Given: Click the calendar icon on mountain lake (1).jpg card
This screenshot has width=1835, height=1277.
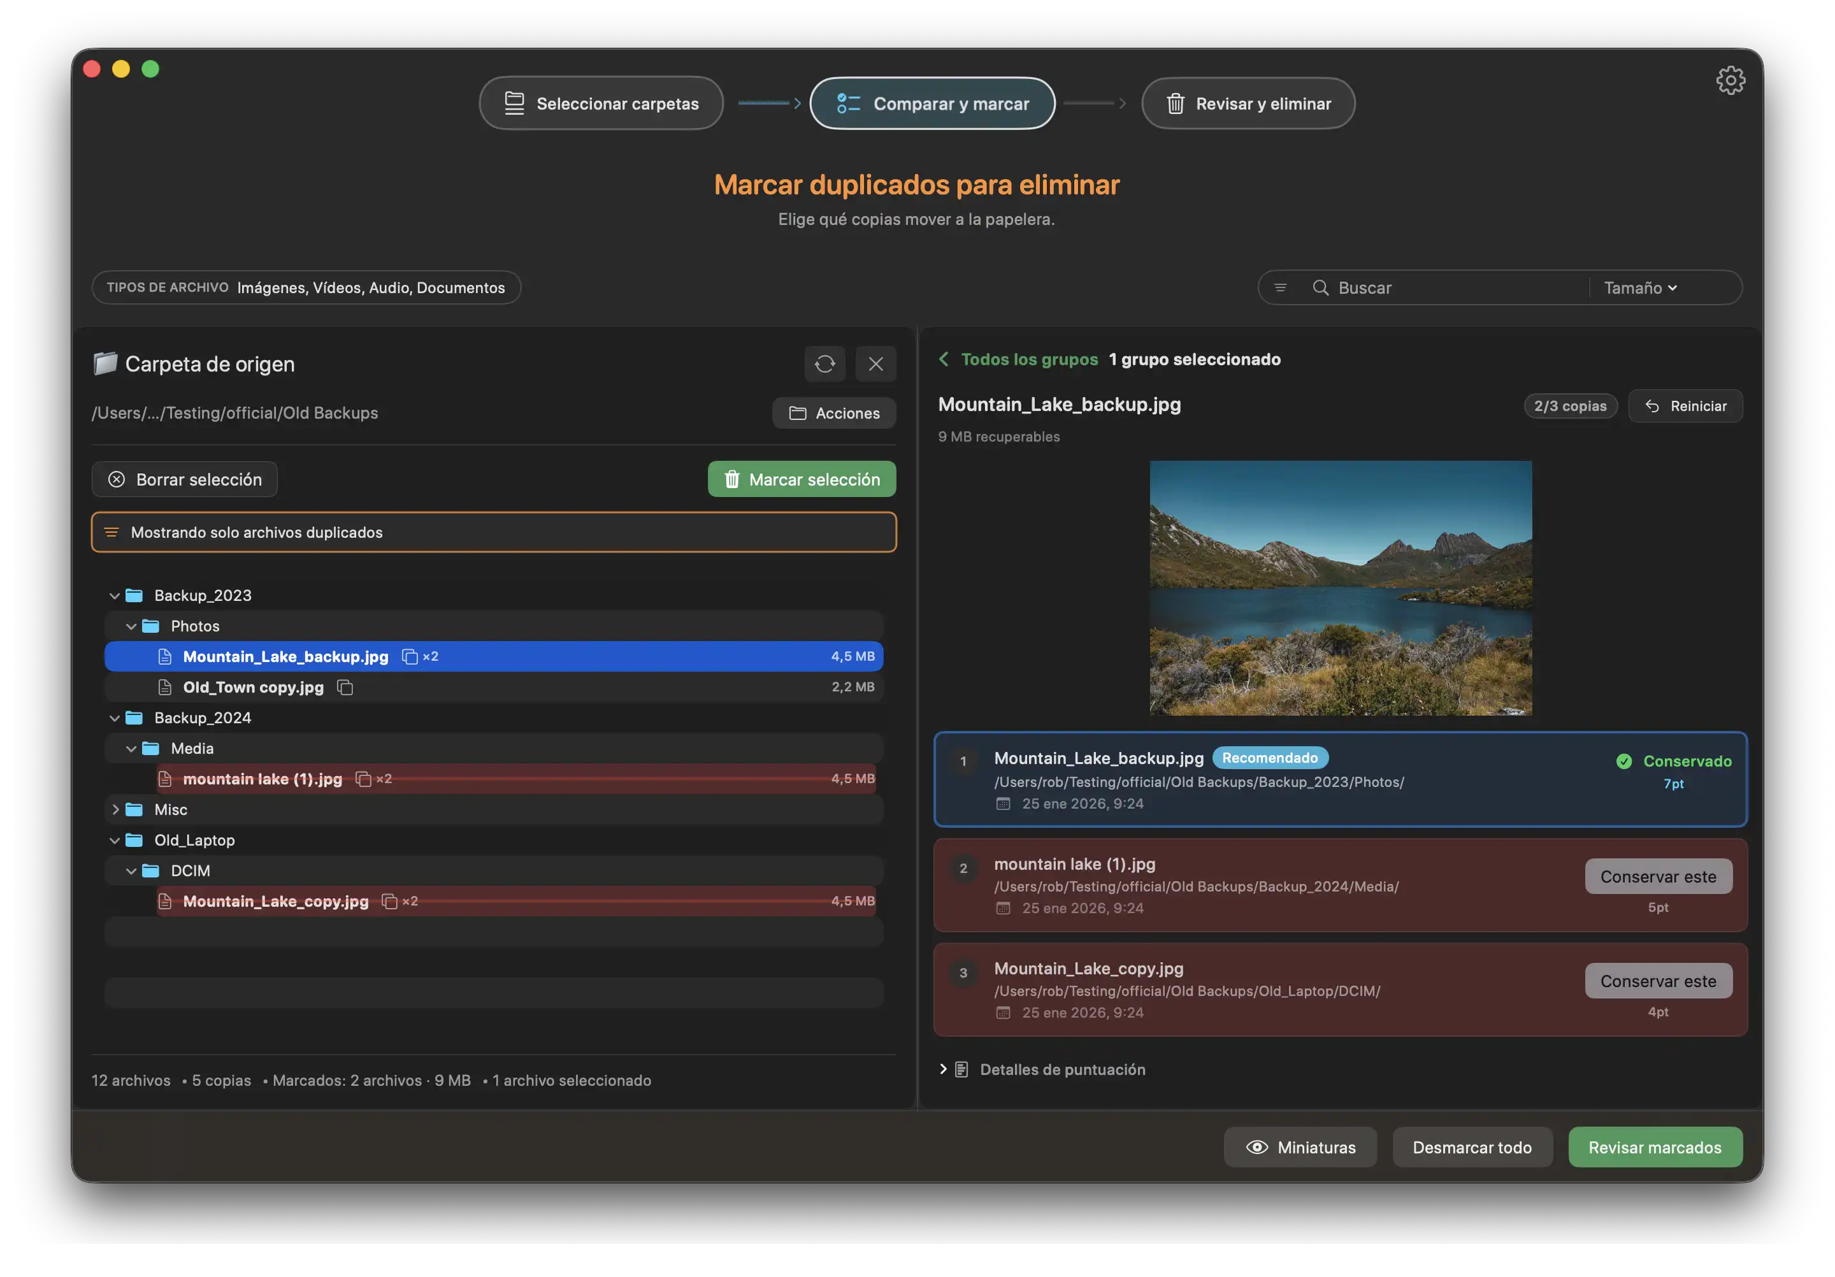Looking at the screenshot, I should click(x=1003, y=909).
